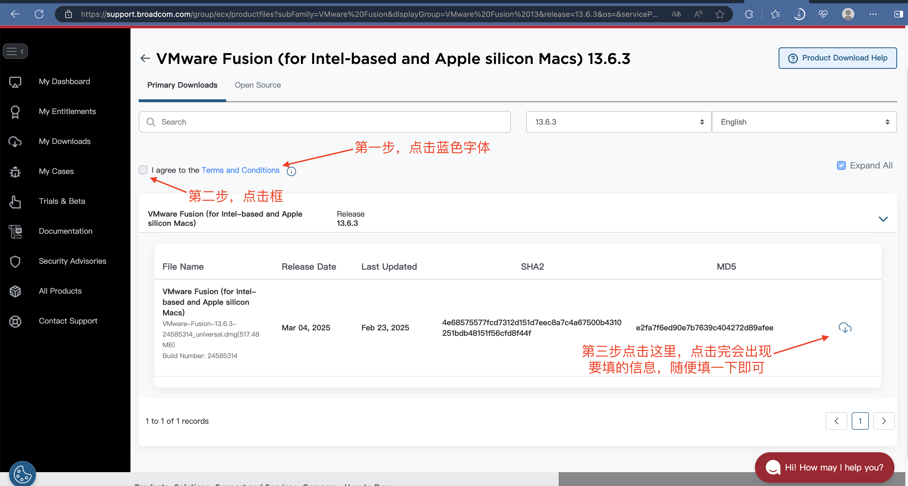Click the Security Advisories shield icon

tap(15, 262)
